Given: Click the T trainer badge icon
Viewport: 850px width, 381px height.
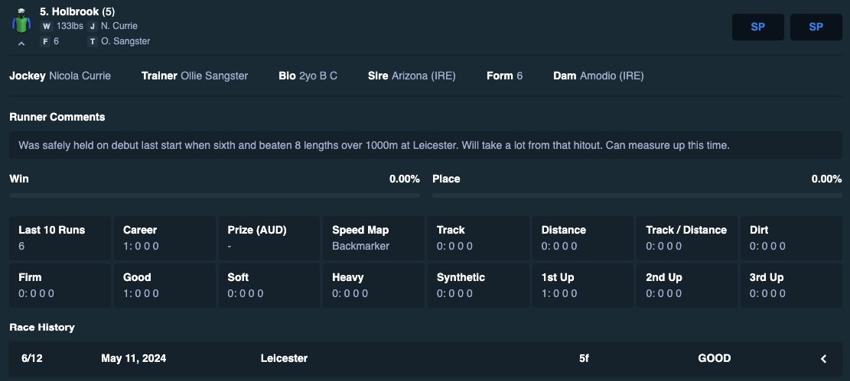Looking at the screenshot, I should coord(92,41).
